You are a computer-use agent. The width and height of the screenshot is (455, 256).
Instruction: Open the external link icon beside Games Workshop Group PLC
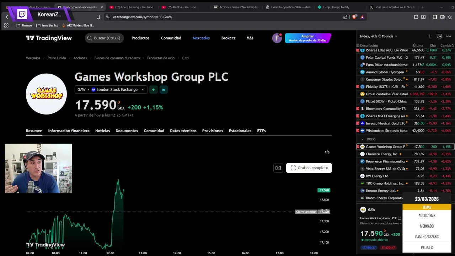tap(400, 218)
